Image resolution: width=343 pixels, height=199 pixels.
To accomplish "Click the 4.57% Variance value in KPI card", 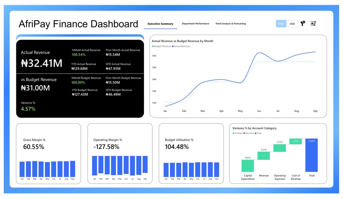I will coord(28,109).
